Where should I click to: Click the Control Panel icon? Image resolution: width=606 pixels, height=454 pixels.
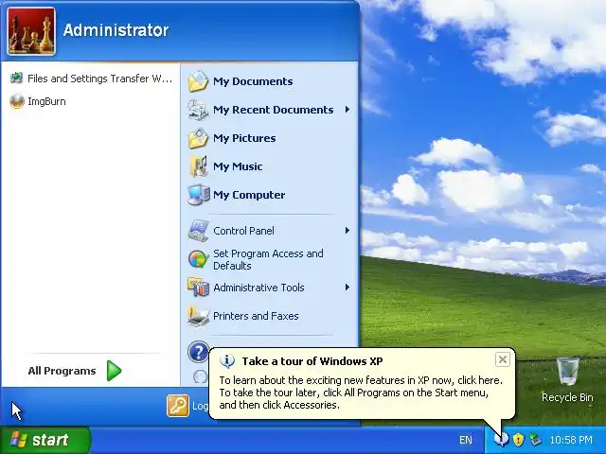pyautogui.click(x=198, y=231)
